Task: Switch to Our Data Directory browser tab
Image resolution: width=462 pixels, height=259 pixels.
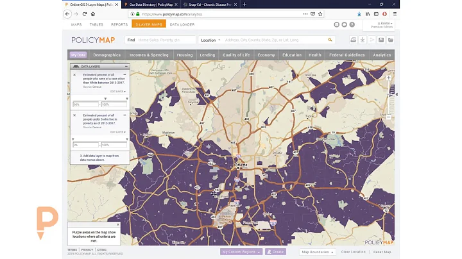Action: (151, 4)
